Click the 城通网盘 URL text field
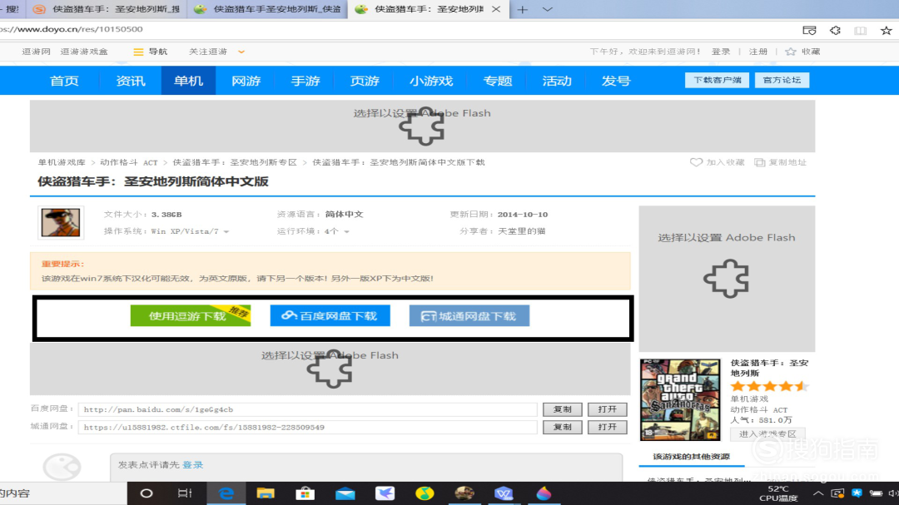The height and width of the screenshot is (505, 899). pyautogui.click(x=307, y=427)
